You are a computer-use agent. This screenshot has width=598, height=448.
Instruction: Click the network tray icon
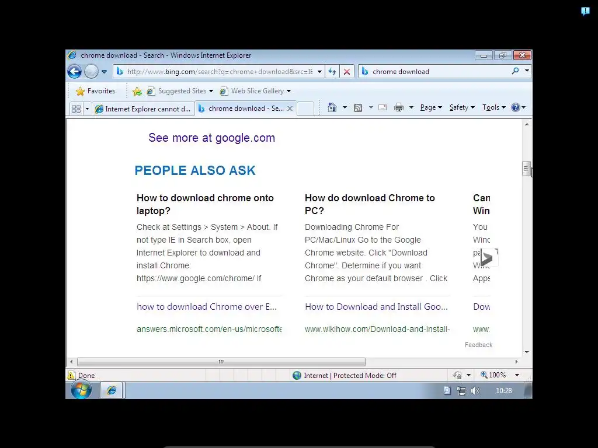pyautogui.click(x=461, y=390)
